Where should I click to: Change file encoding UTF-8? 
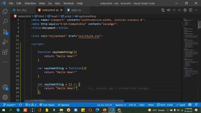point(132,105)
